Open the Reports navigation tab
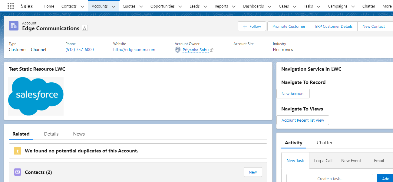 tap(221, 6)
